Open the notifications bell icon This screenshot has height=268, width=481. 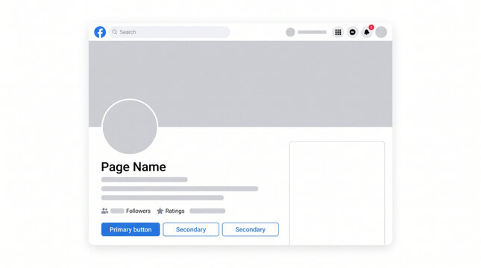pos(367,32)
